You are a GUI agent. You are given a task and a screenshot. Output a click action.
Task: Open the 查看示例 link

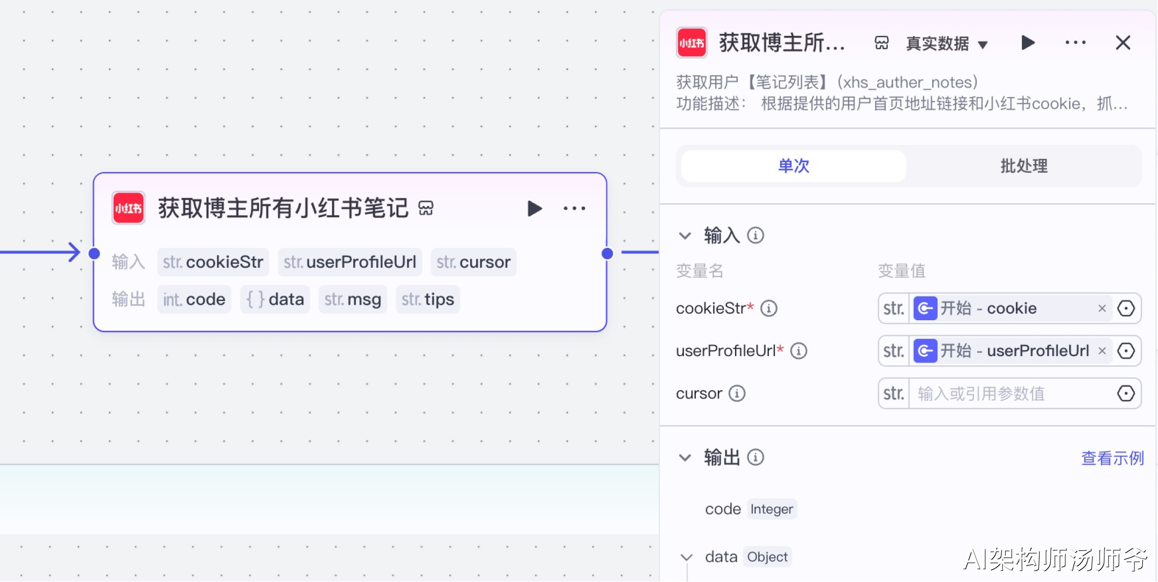point(1112,458)
